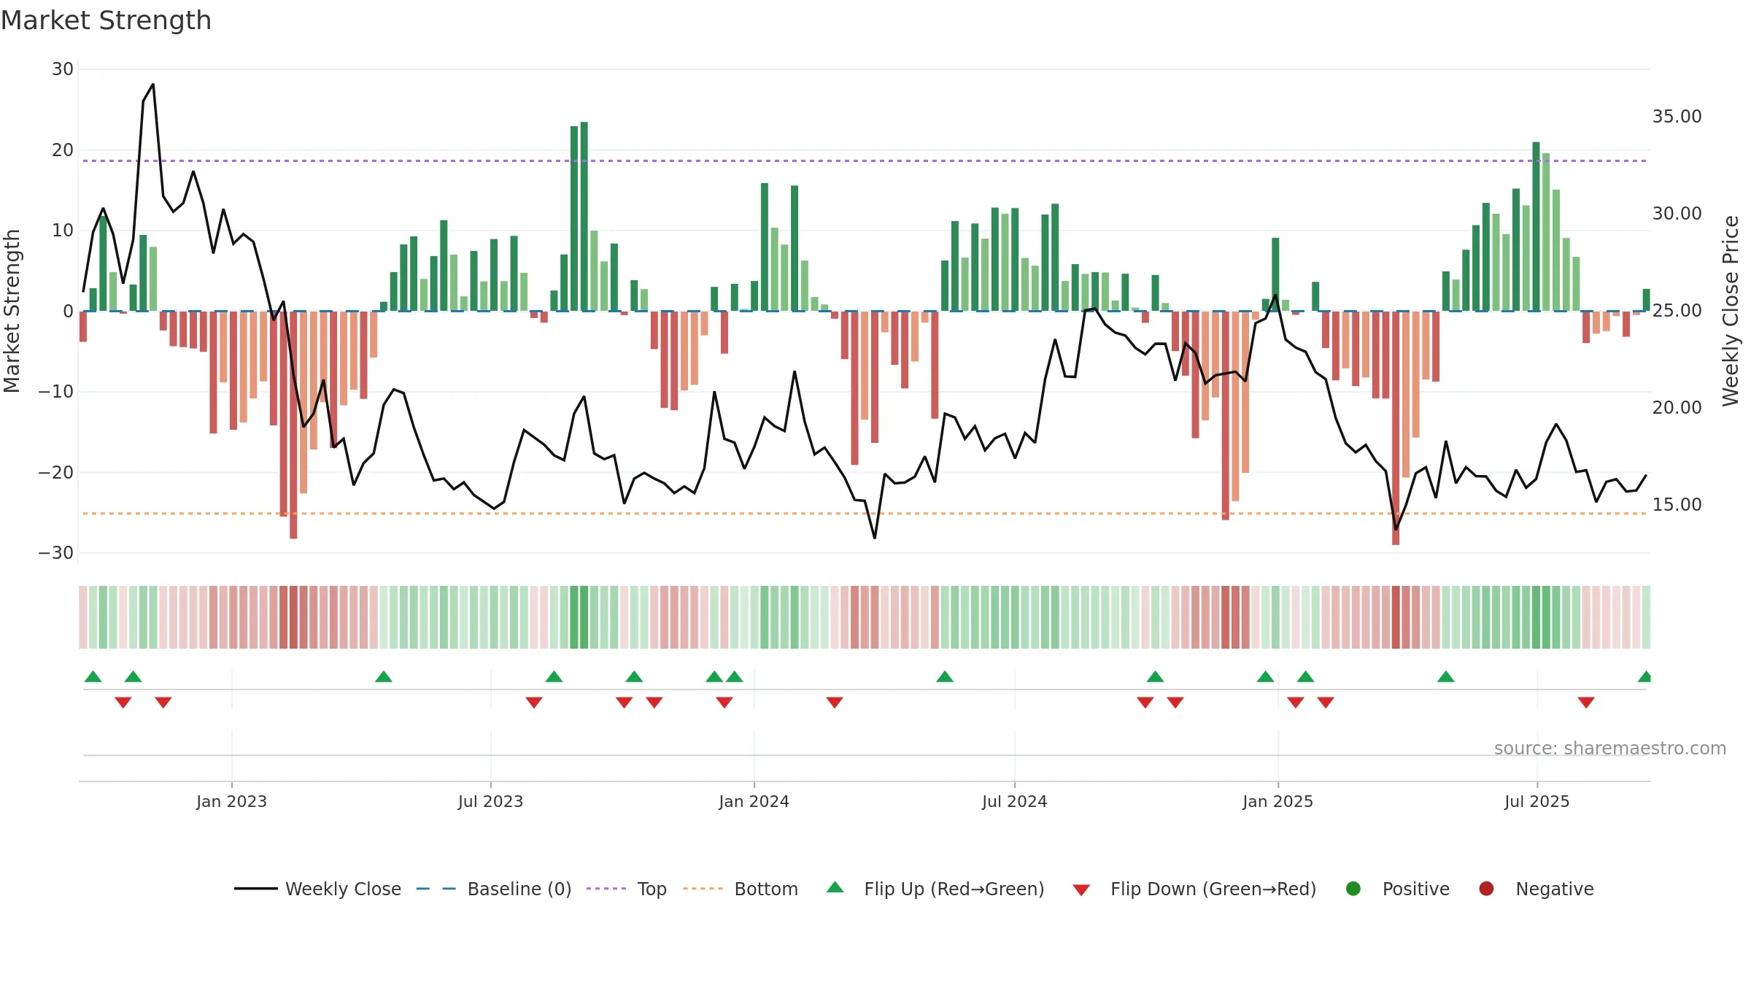Click the Weekly Close line peak in late 2022
The height and width of the screenshot is (985, 1751).
coord(152,85)
